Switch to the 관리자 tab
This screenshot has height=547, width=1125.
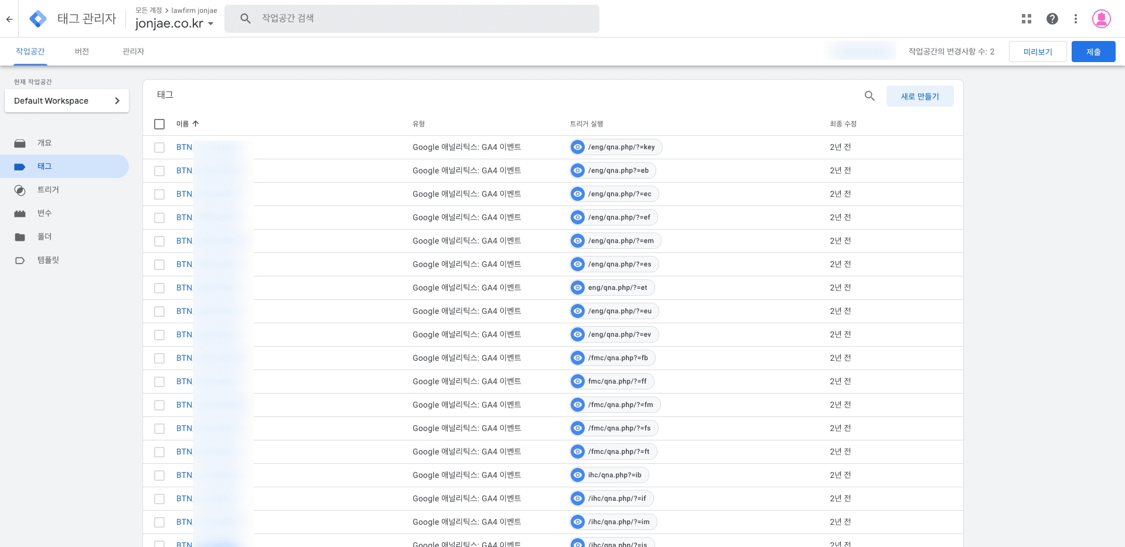133,52
